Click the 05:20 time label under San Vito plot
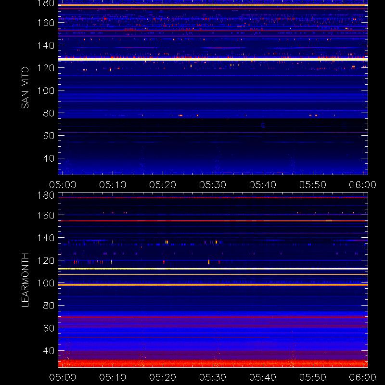 tap(163, 185)
